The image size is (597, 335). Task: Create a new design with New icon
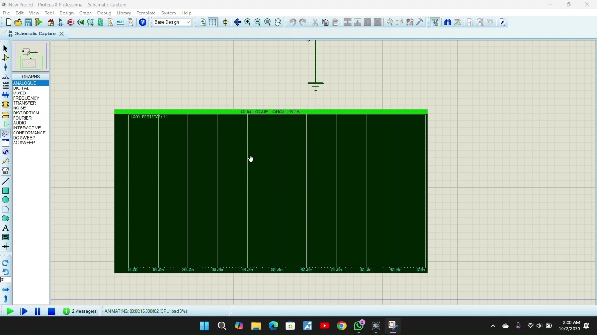[x=8, y=22]
